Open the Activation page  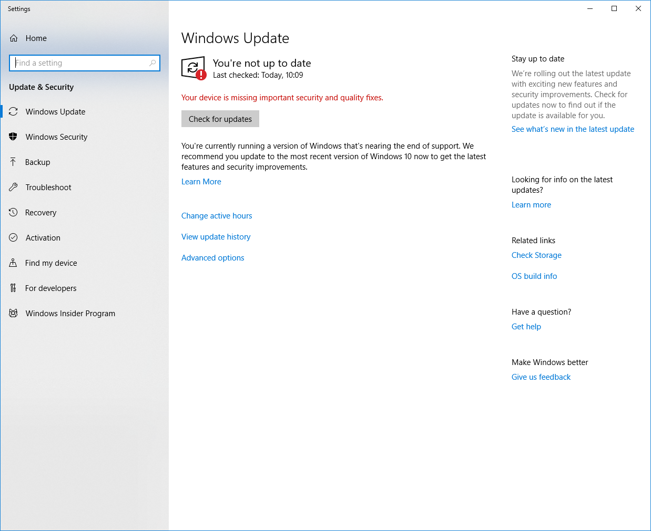85,238
